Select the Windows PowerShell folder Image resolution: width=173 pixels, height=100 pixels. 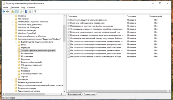tap(27, 33)
